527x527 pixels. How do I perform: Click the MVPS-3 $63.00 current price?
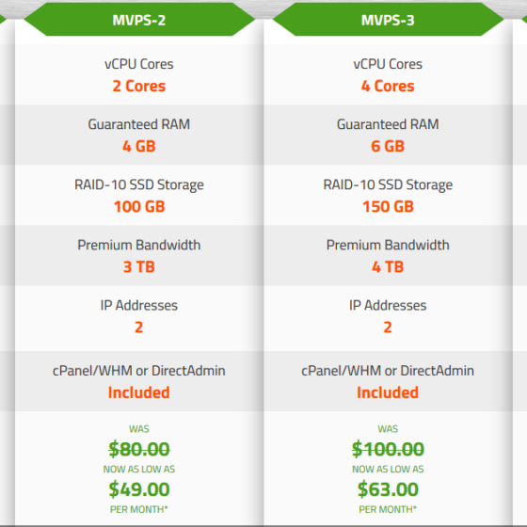tap(388, 489)
